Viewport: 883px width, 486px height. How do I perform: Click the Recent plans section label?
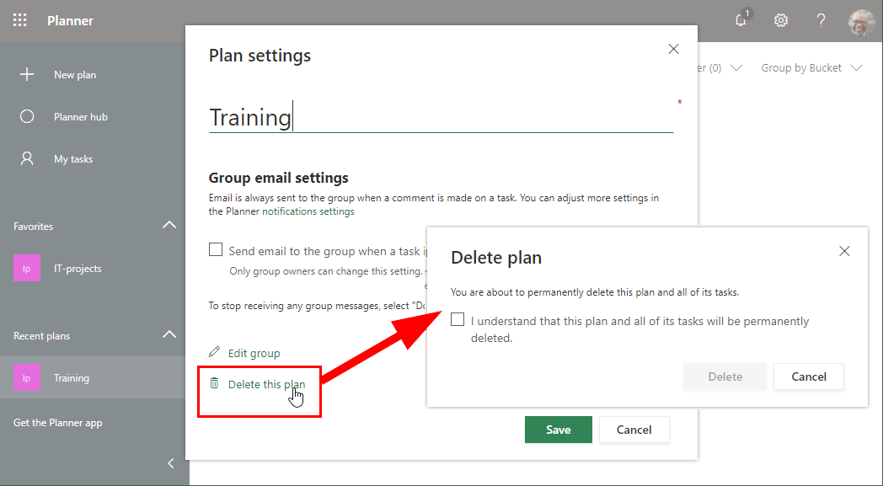[x=41, y=336]
